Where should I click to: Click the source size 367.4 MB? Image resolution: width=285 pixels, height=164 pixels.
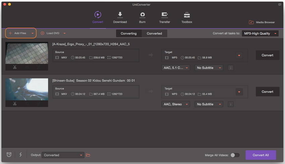99,94
